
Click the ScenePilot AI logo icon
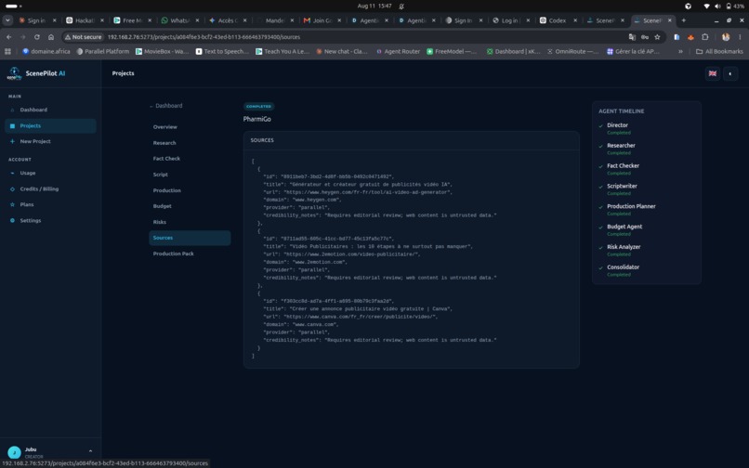coord(14,73)
